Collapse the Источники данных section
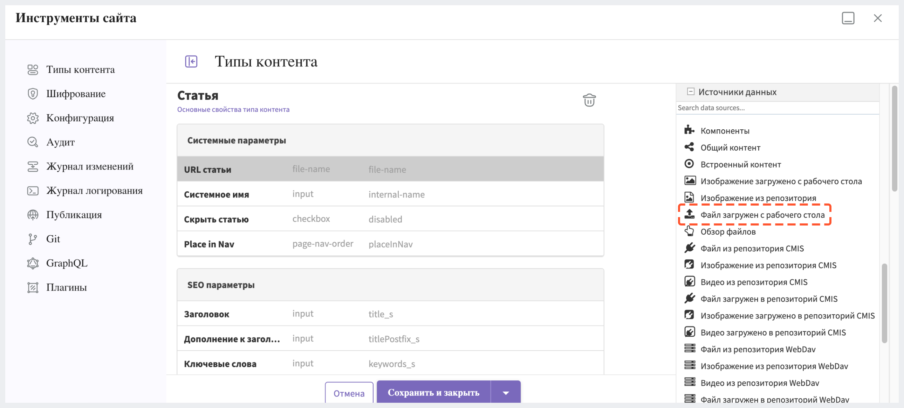Image resolution: width=904 pixels, height=408 pixels. pos(690,91)
